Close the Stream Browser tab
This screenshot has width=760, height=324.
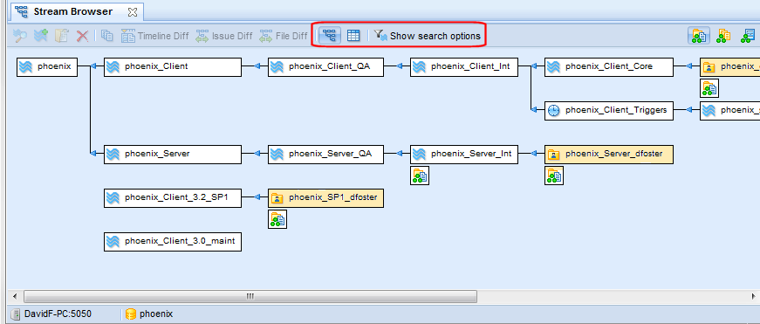(x=133, y=11)
